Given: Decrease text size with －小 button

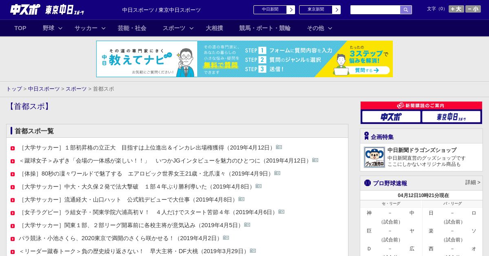Looking at the screenshot, I should pyautogui.click(x=473, y=9).
